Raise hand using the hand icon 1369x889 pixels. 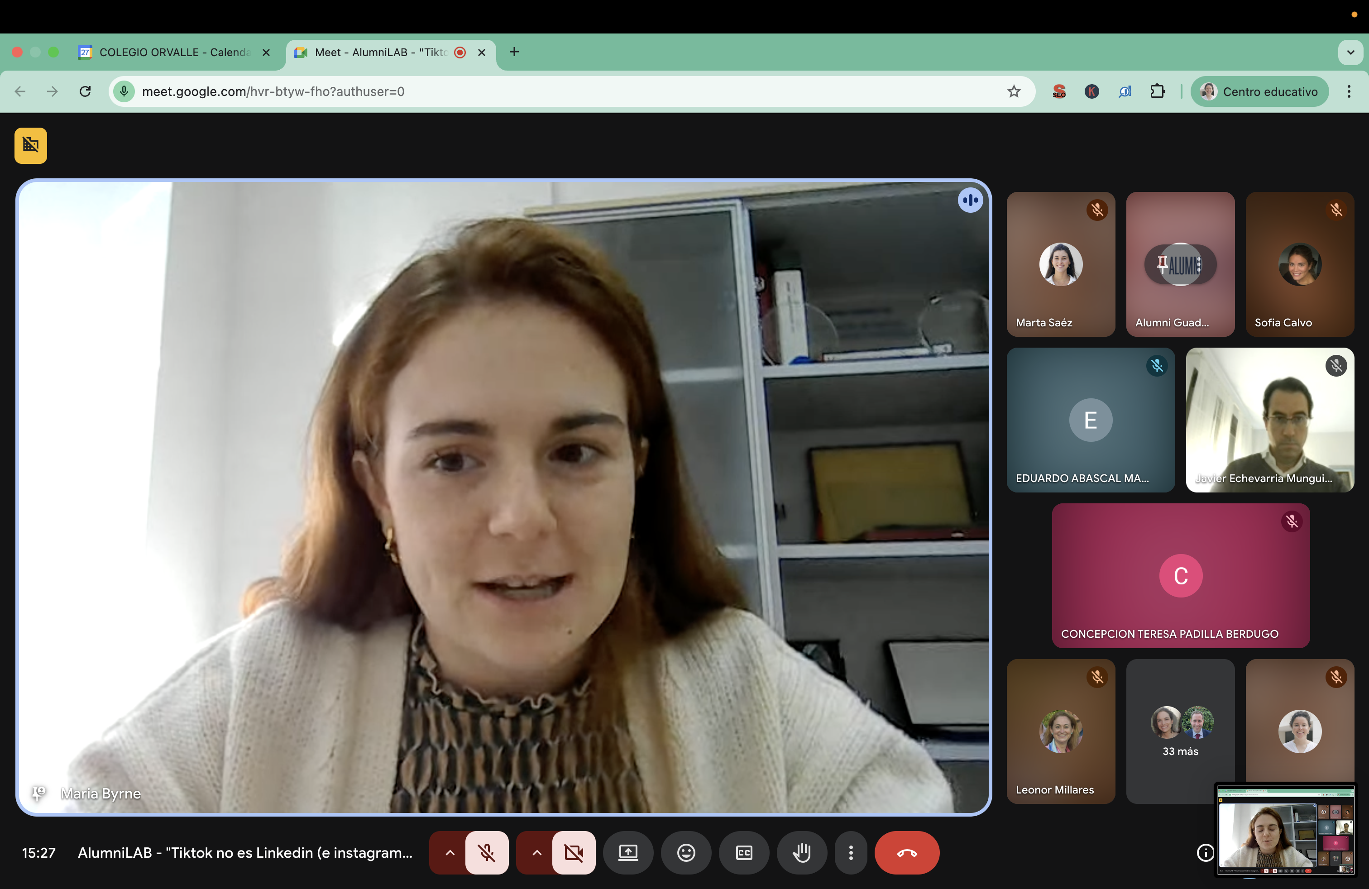click(x=802, y=852)
